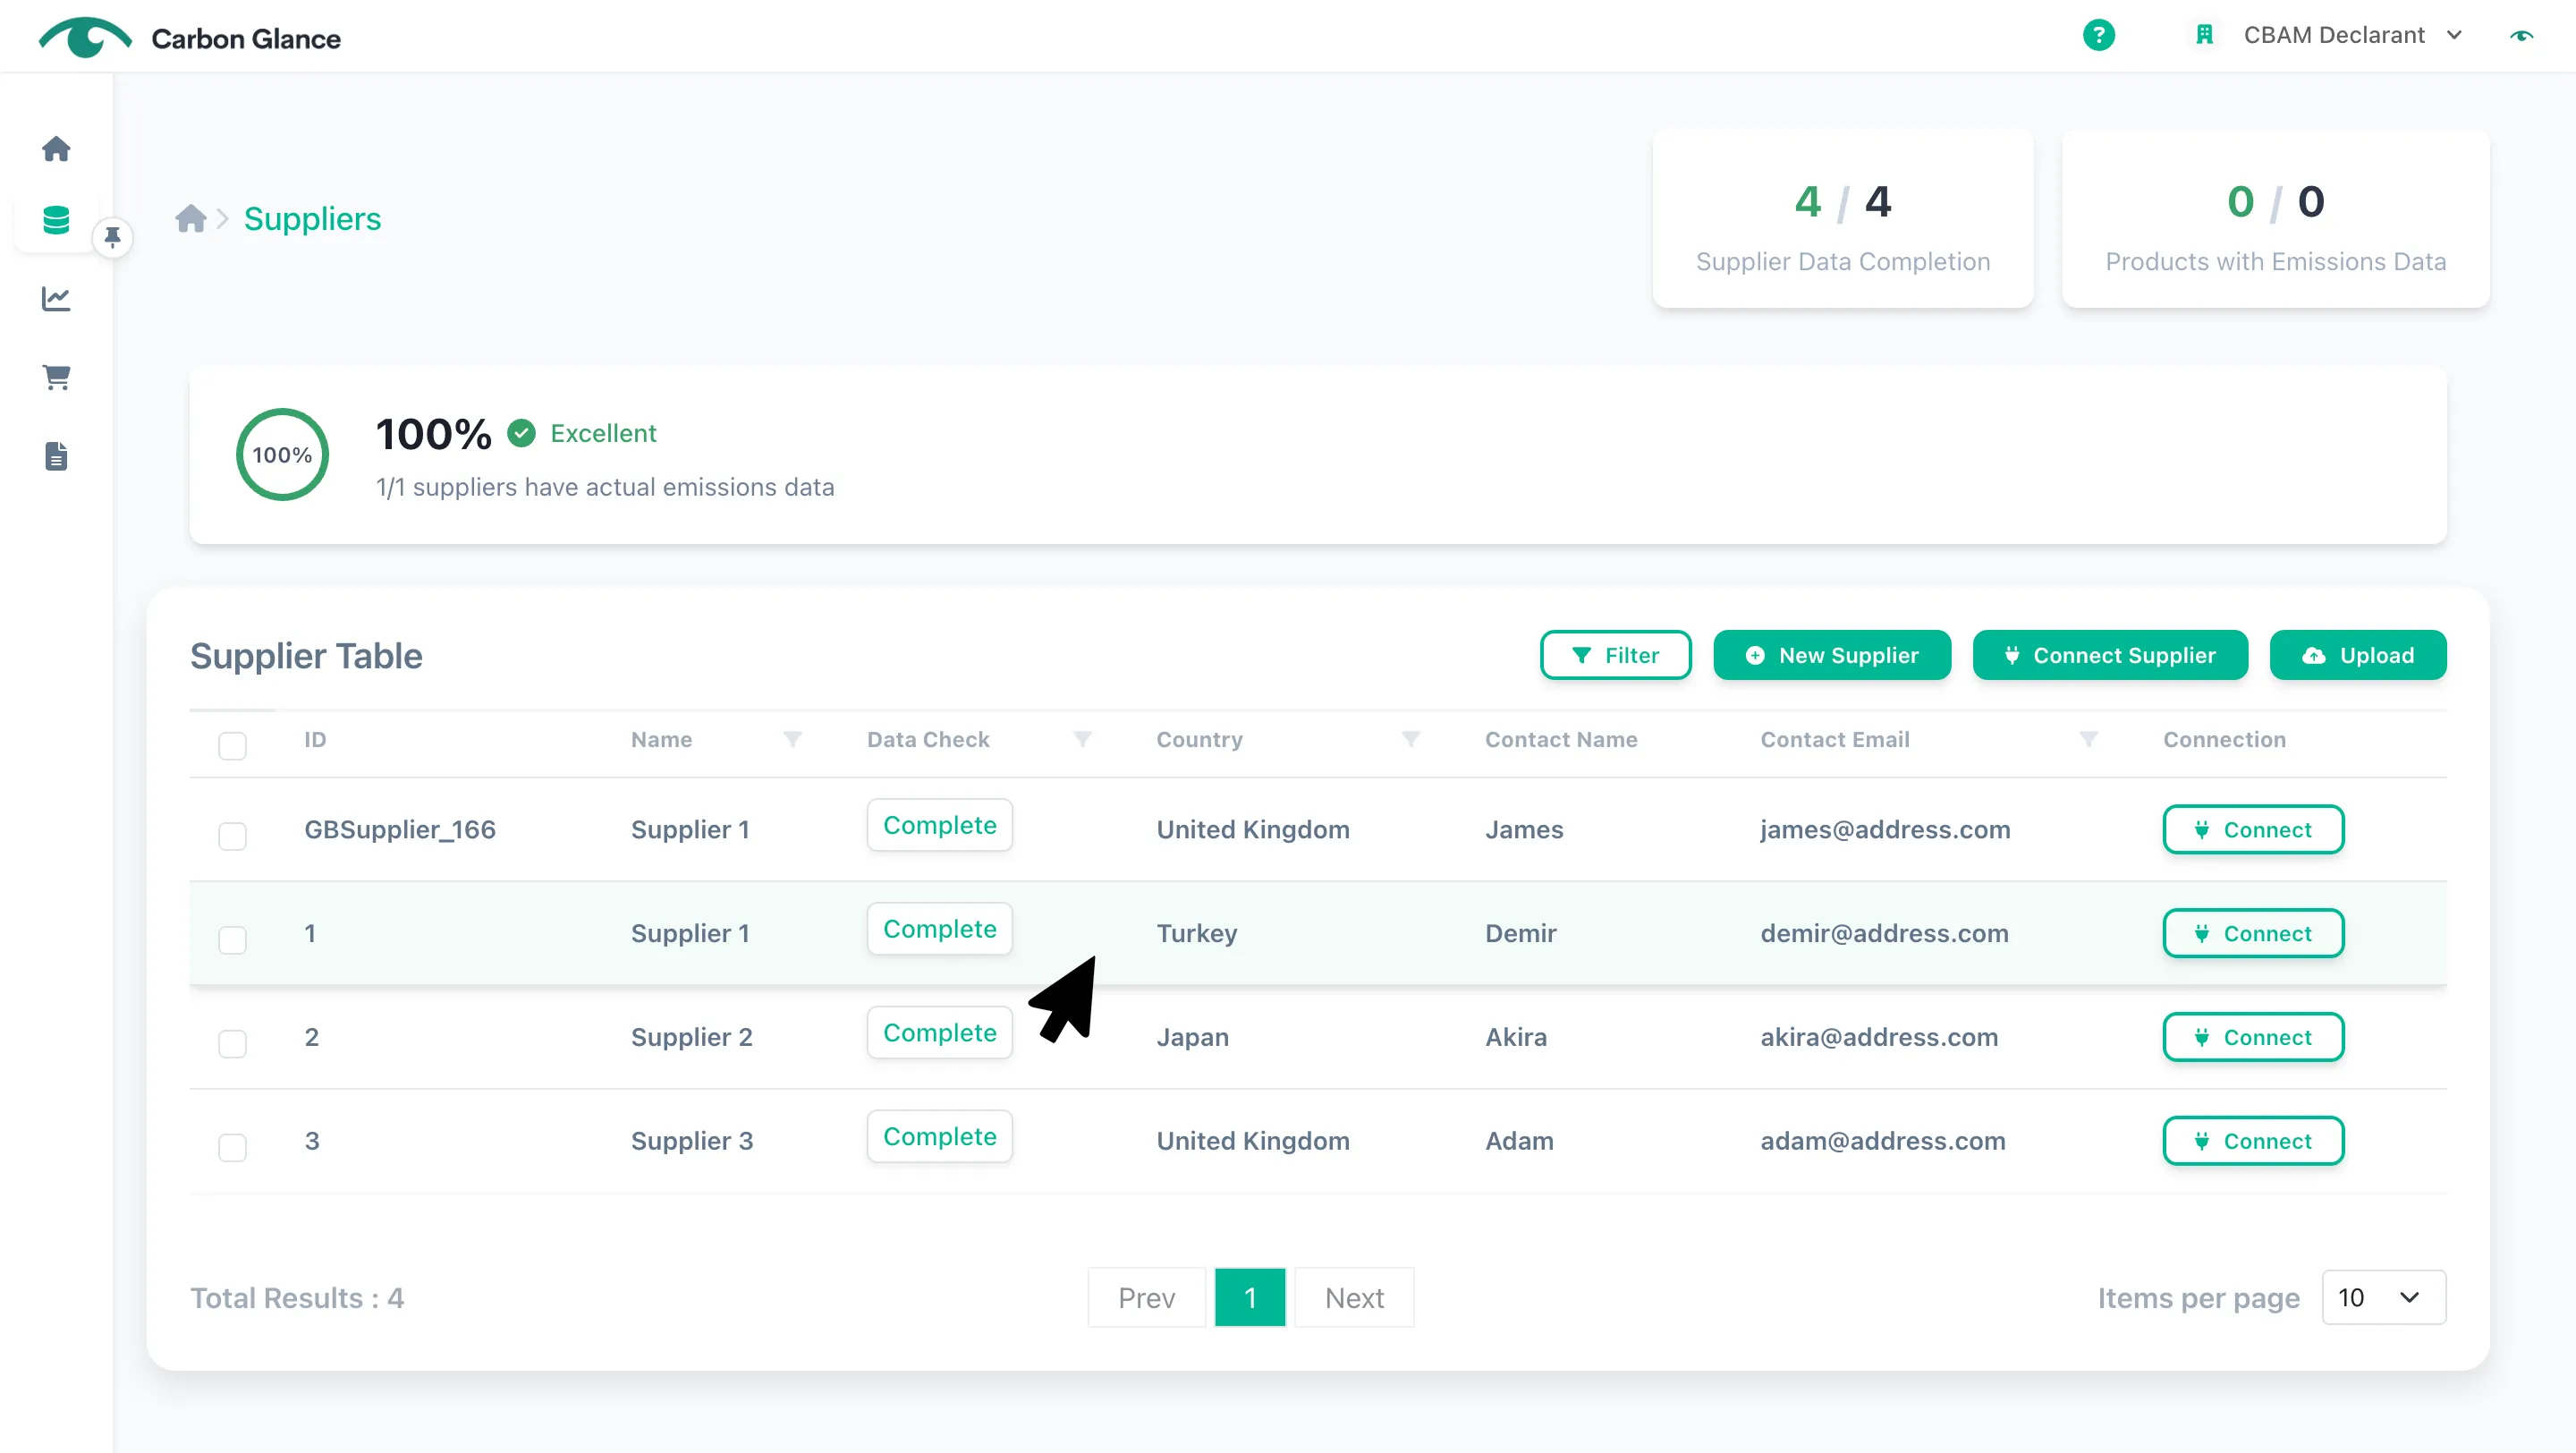Click contact name Akira
Screen dimensions: 2576x1453
(x=1515, y=1037)
